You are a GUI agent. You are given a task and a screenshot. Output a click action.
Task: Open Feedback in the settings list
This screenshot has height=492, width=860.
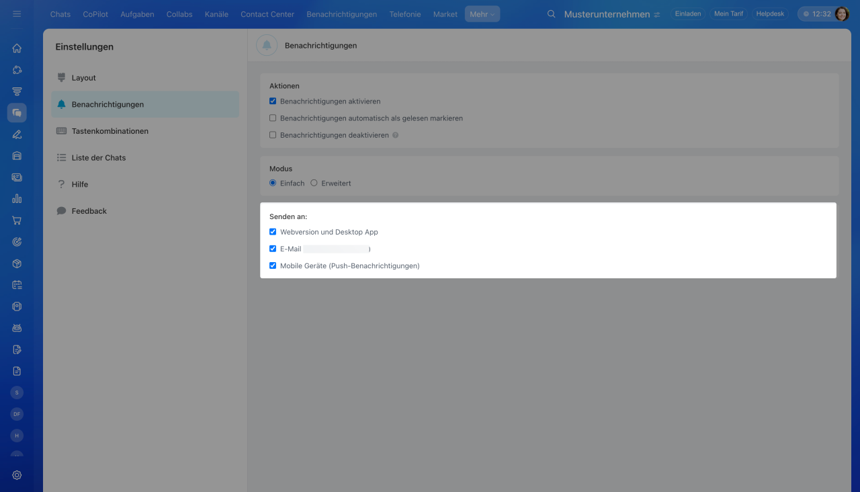(x=145, y=211)
